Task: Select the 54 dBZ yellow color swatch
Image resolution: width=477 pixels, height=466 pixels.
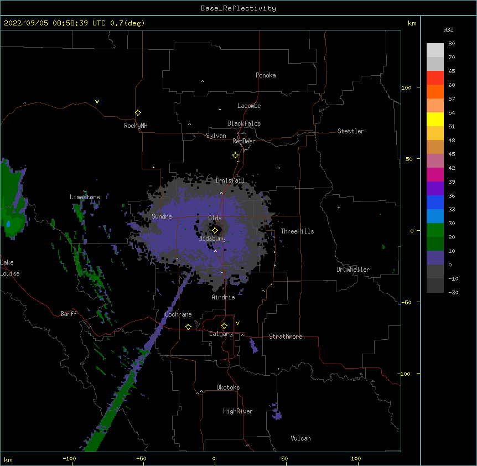Action: [x=435, y=119]
